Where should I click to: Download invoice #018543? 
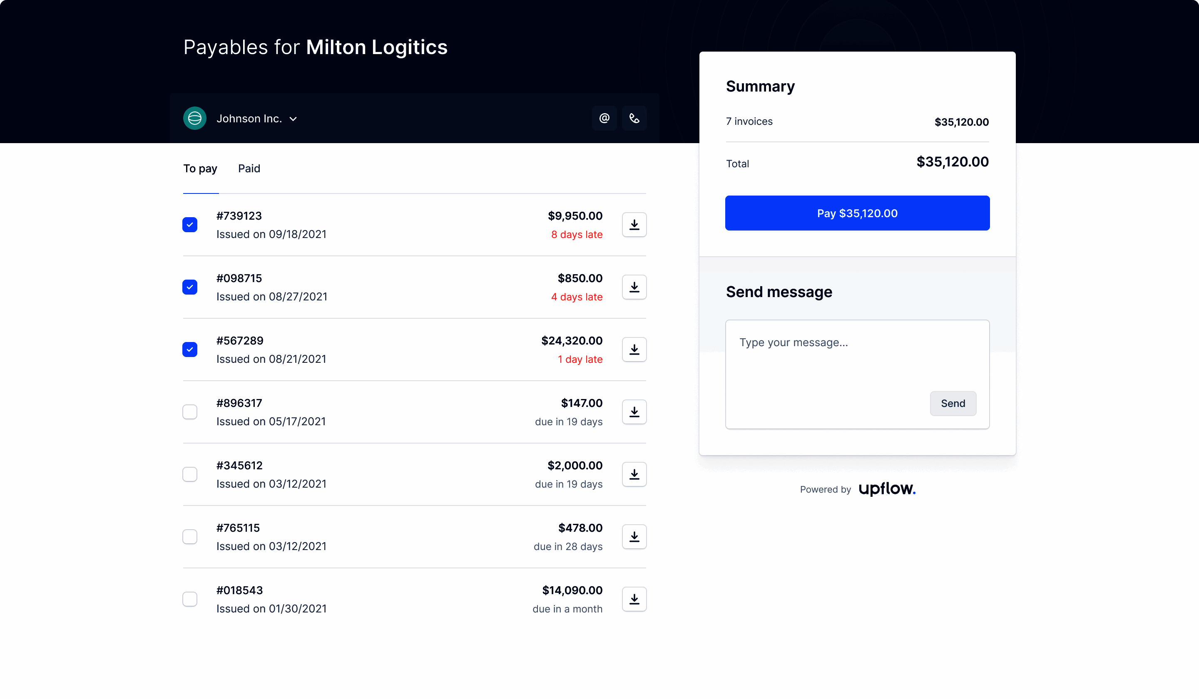[x=634, y=599]
